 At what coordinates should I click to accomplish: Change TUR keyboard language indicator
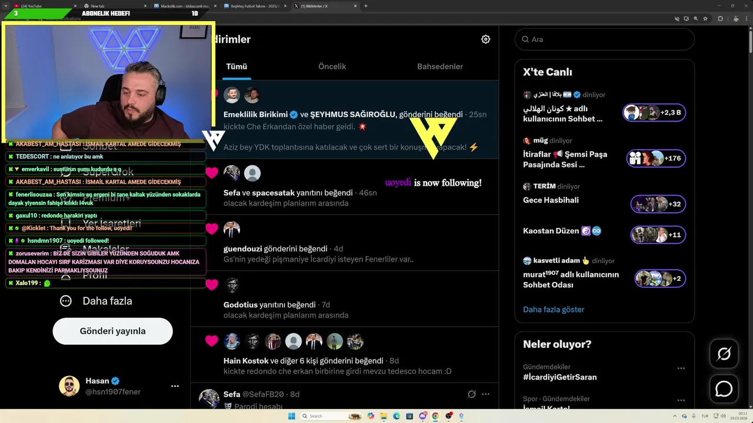(705, 416)
